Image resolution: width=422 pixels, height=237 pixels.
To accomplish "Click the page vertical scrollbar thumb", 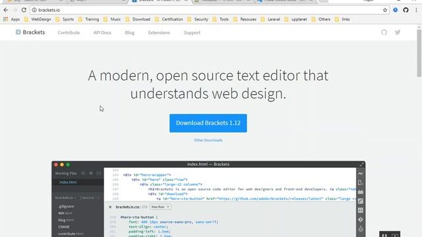I will tap(419, 53).
